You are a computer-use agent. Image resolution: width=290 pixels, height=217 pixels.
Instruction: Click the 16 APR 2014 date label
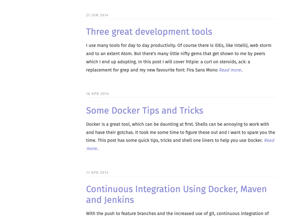tap(97, 94)
